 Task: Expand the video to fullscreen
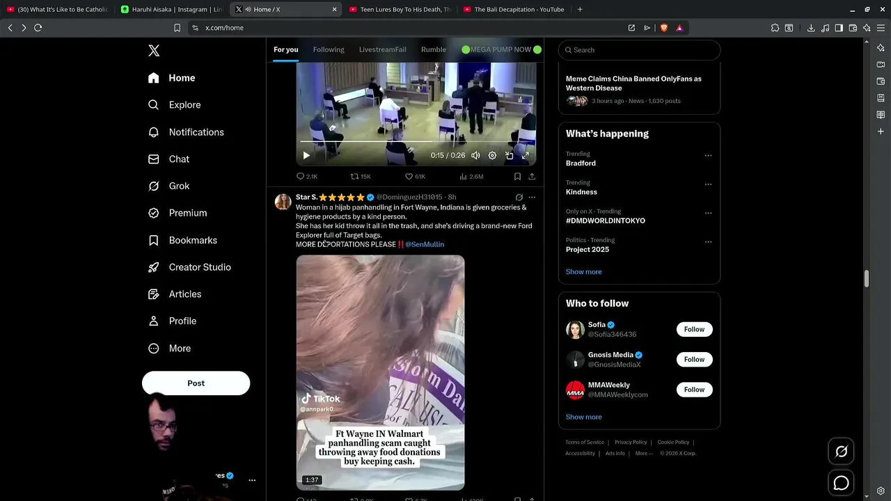point(526,156)
